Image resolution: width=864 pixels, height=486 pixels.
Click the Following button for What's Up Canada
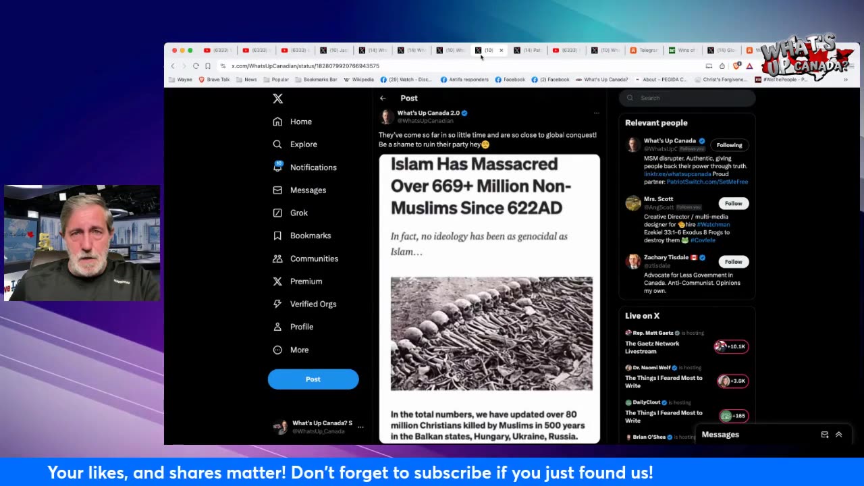(x=729, y=145)
